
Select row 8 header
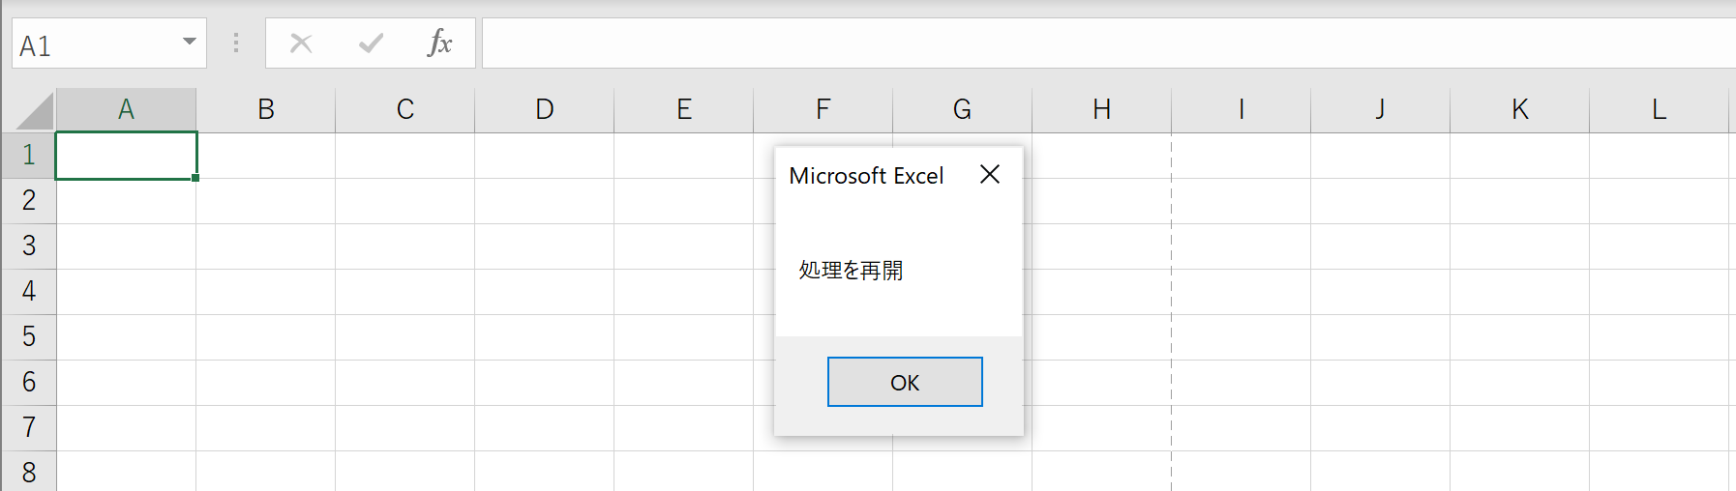click(29, 472)
